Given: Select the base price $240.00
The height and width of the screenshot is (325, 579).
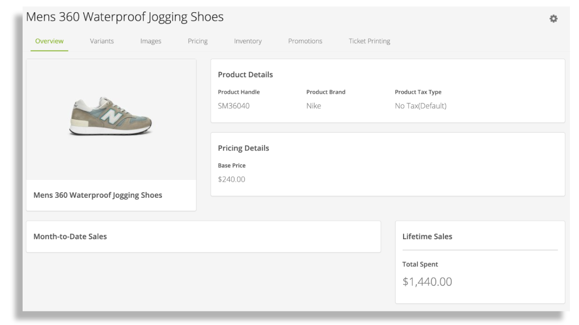Looking at the screenshot, I should click(x=232, y=180).
